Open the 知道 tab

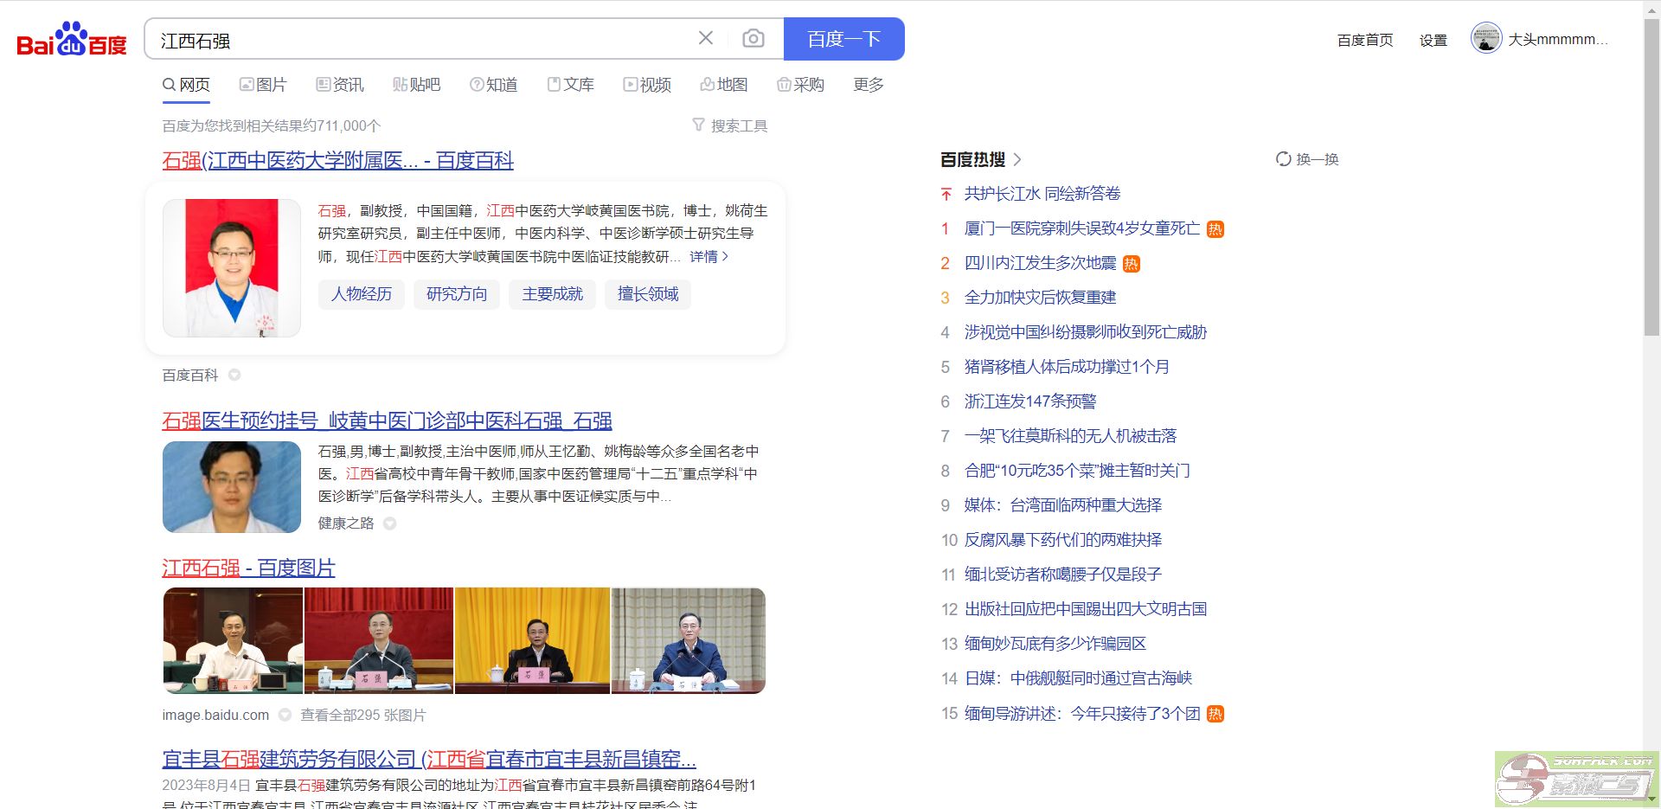coord(493,85)
